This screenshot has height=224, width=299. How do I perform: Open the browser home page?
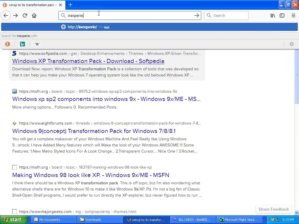[34, 15]
